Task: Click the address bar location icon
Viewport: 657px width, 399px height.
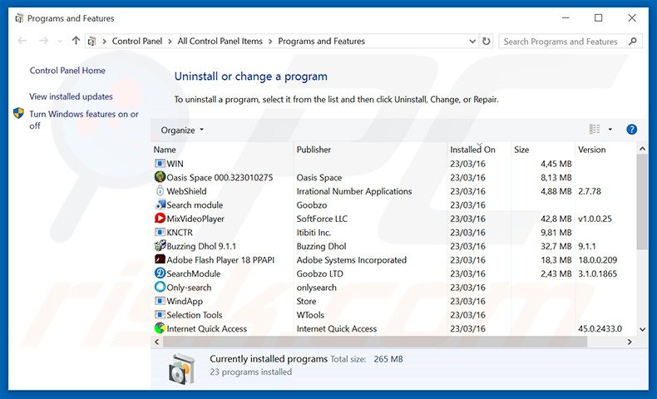Action: click(x=91, y=41)
